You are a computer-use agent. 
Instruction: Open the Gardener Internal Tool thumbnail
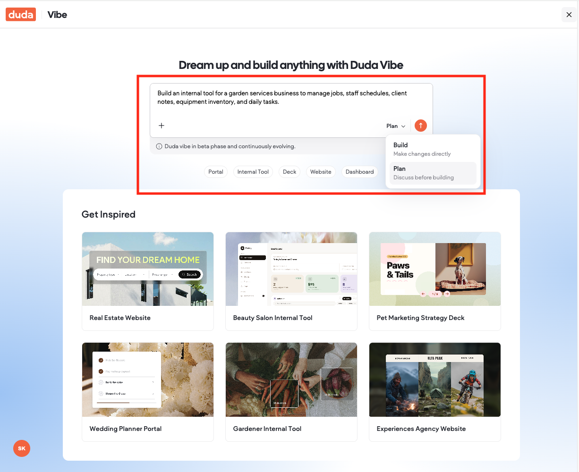tap(291, 380)
